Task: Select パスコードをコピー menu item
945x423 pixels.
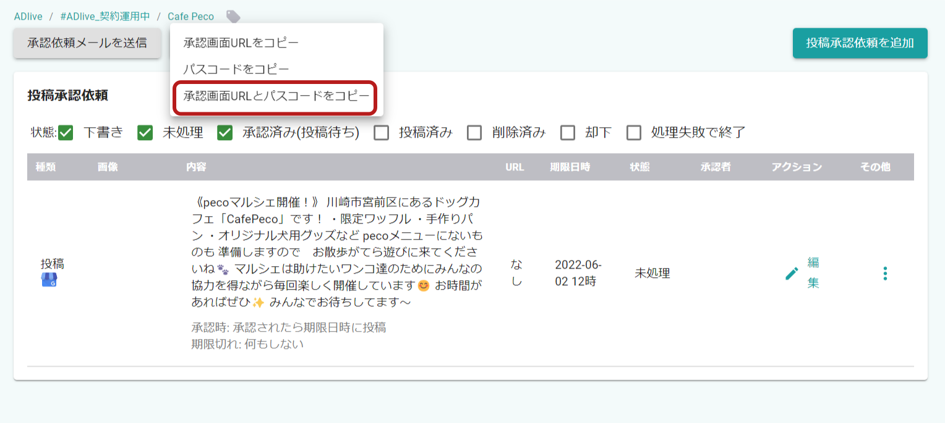Action: 236,70
